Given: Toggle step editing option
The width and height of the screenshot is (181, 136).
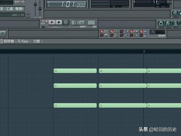Looking at the screenshot, I should (x=122, y=36).
